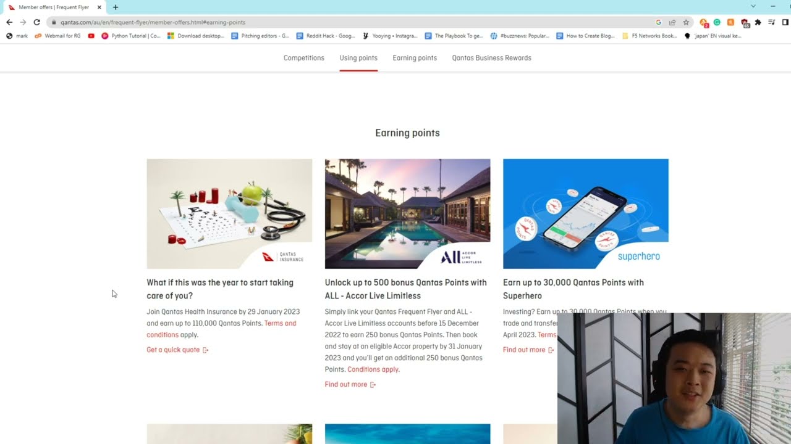Screen dimensions: 791x444
Task: Open the How to Create Blog bookmark
Action: tap(586, 36)
